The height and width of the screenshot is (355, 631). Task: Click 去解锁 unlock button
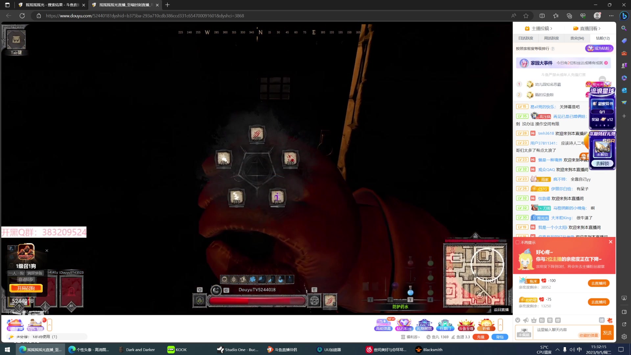click(602, 163)
